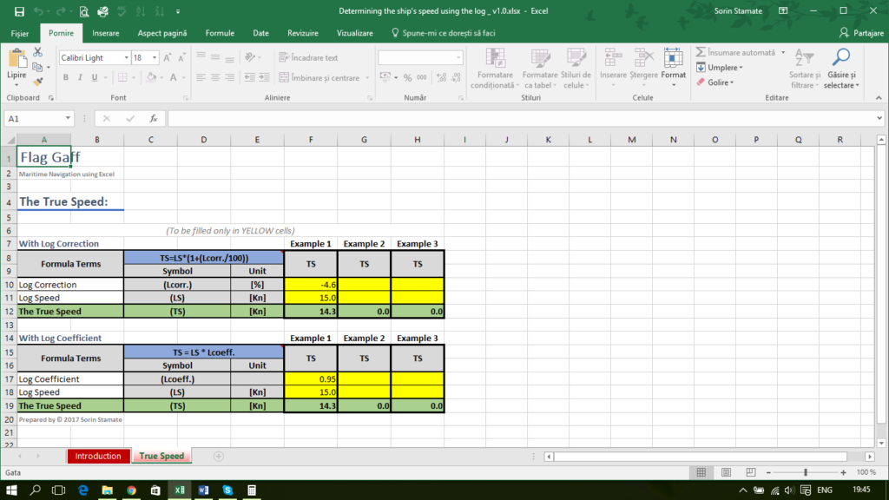Open the Format cells button in Celule
The width and height of the screenshot is (889, 500).
point(673,63)
